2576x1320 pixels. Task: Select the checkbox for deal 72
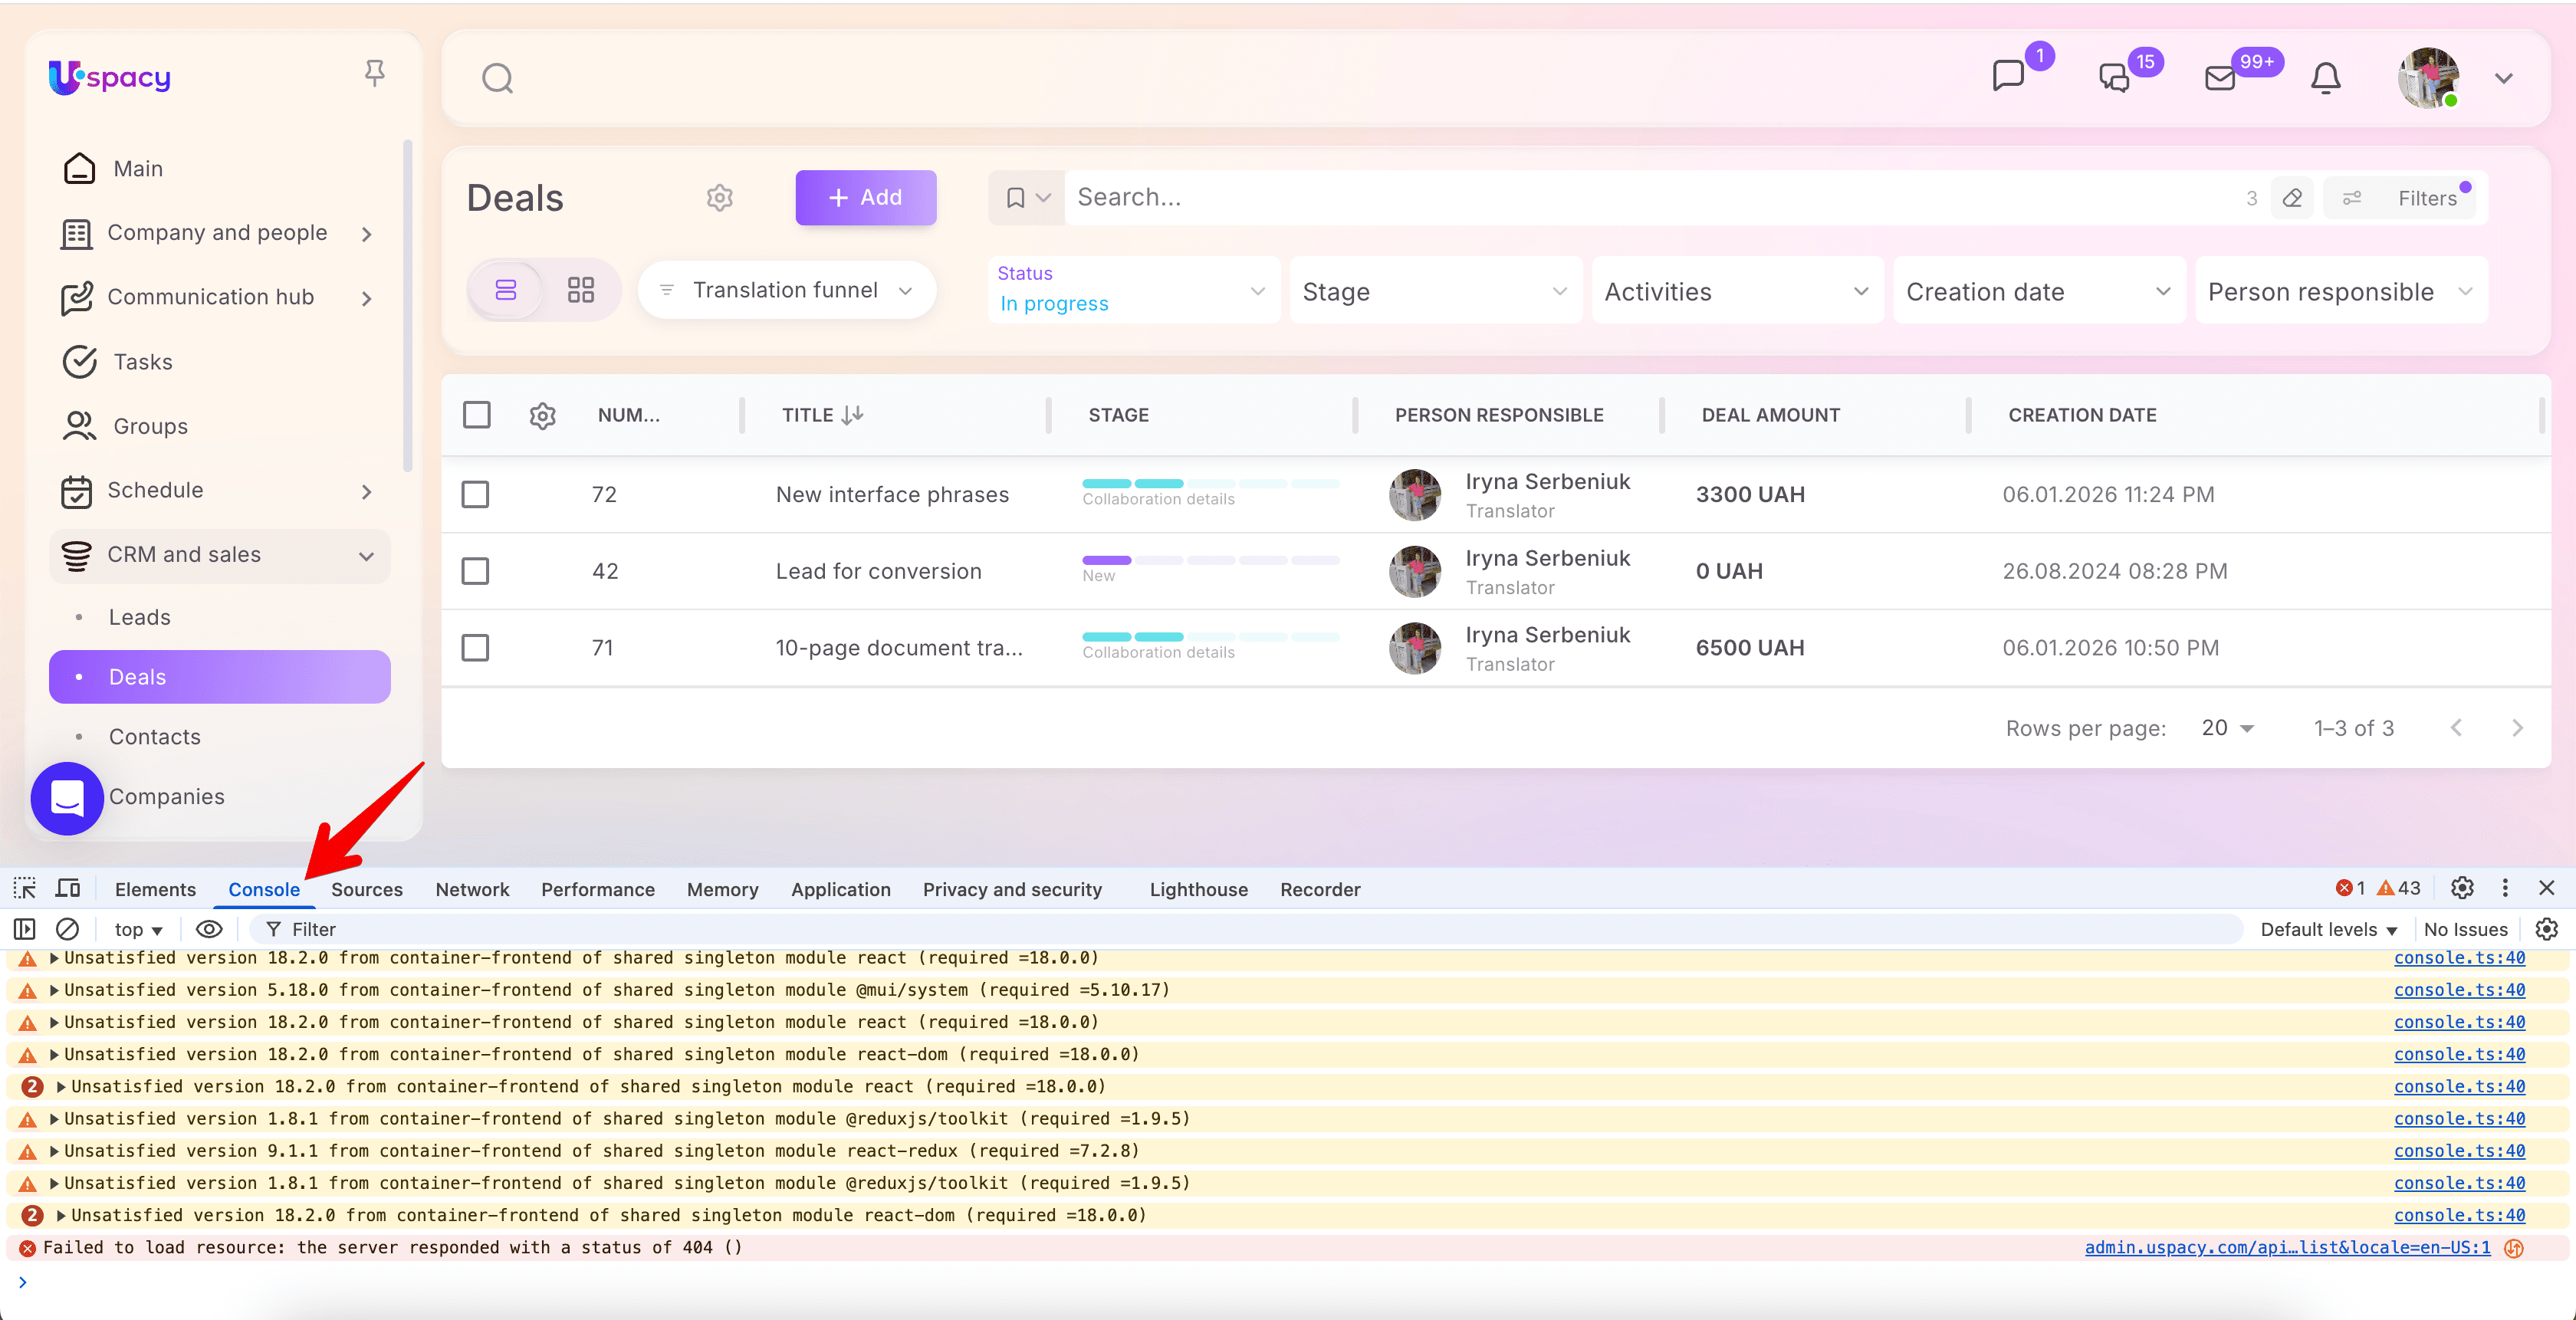click(475, 494)
